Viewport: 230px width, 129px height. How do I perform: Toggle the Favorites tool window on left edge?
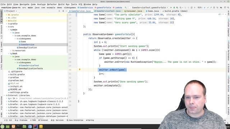[1, 103]
